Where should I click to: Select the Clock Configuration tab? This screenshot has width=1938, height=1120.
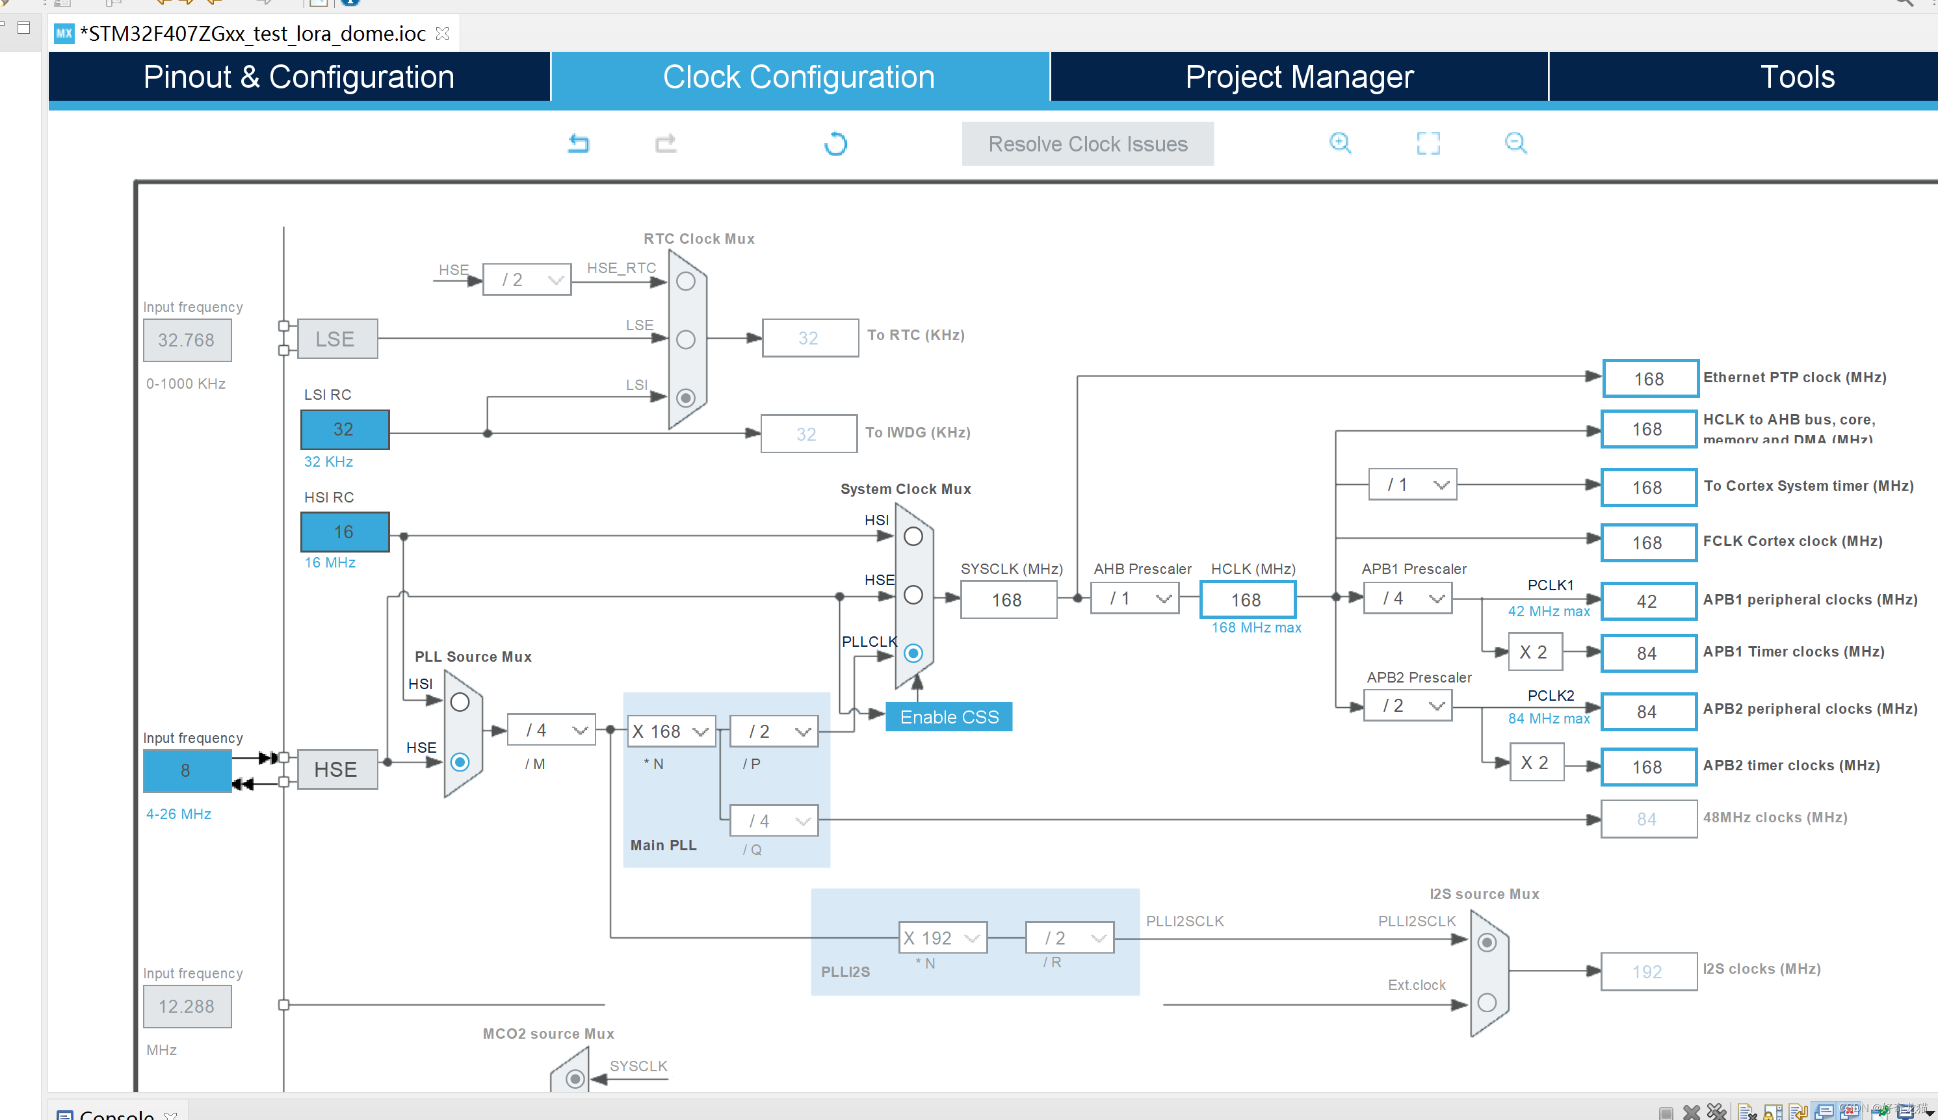[x=801, y=76]
